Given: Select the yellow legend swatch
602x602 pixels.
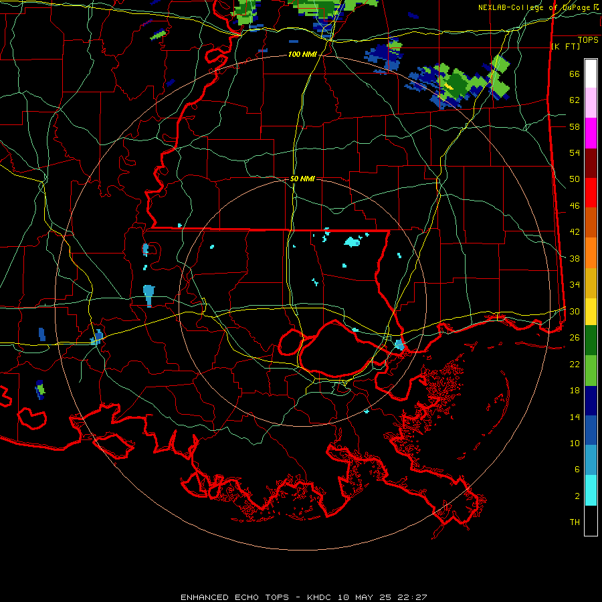Looking at the screenshot, I should pyautogui.click(x=591, y=312).
